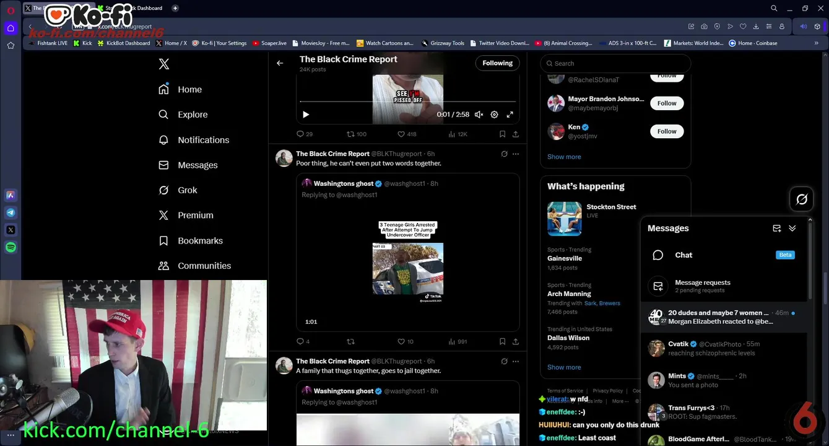This screenshot has width=829, height=446.
Task: Play the video with the play button
Action: click(x=306, y=115)
